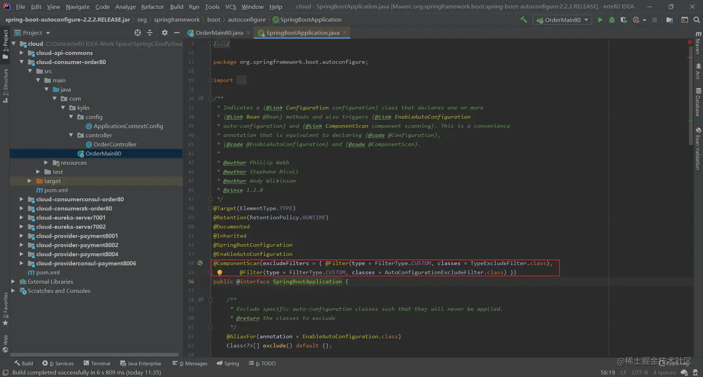Expand the target folder in project tree
703x377 pixels.
30,181
